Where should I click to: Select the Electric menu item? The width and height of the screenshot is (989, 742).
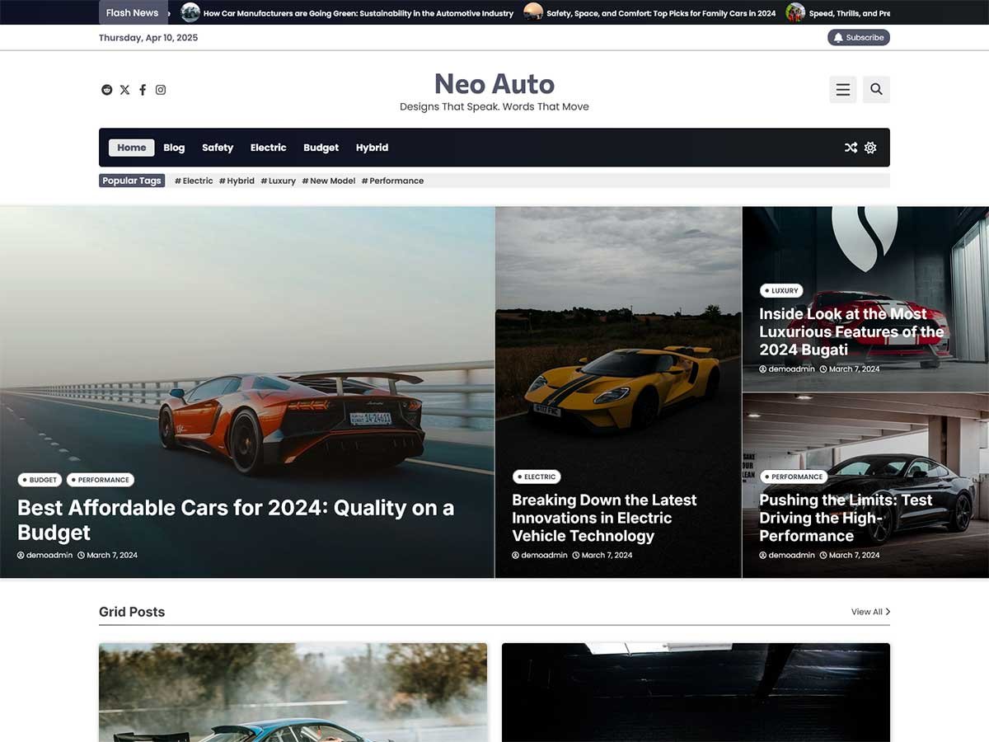[269, 148]
